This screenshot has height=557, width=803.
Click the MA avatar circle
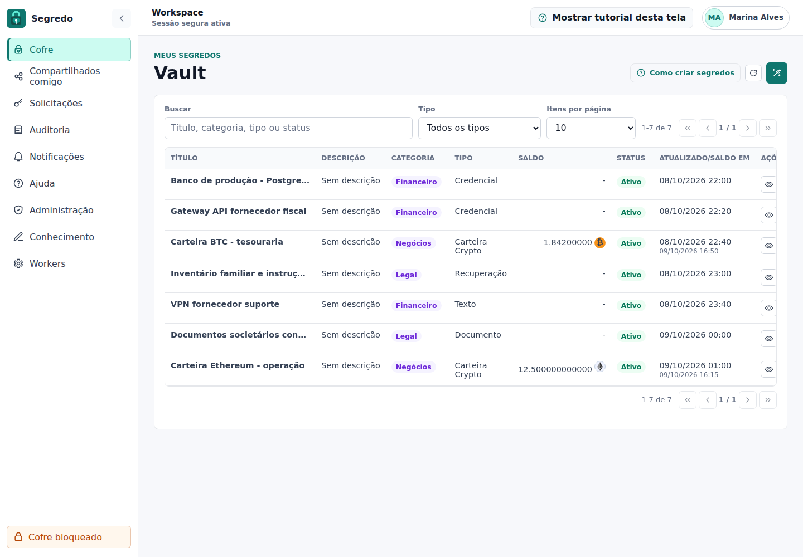coord(714,18)
